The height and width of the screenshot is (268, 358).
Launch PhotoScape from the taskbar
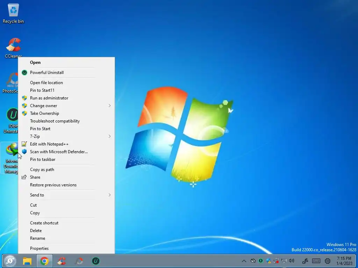click(79, 261)
